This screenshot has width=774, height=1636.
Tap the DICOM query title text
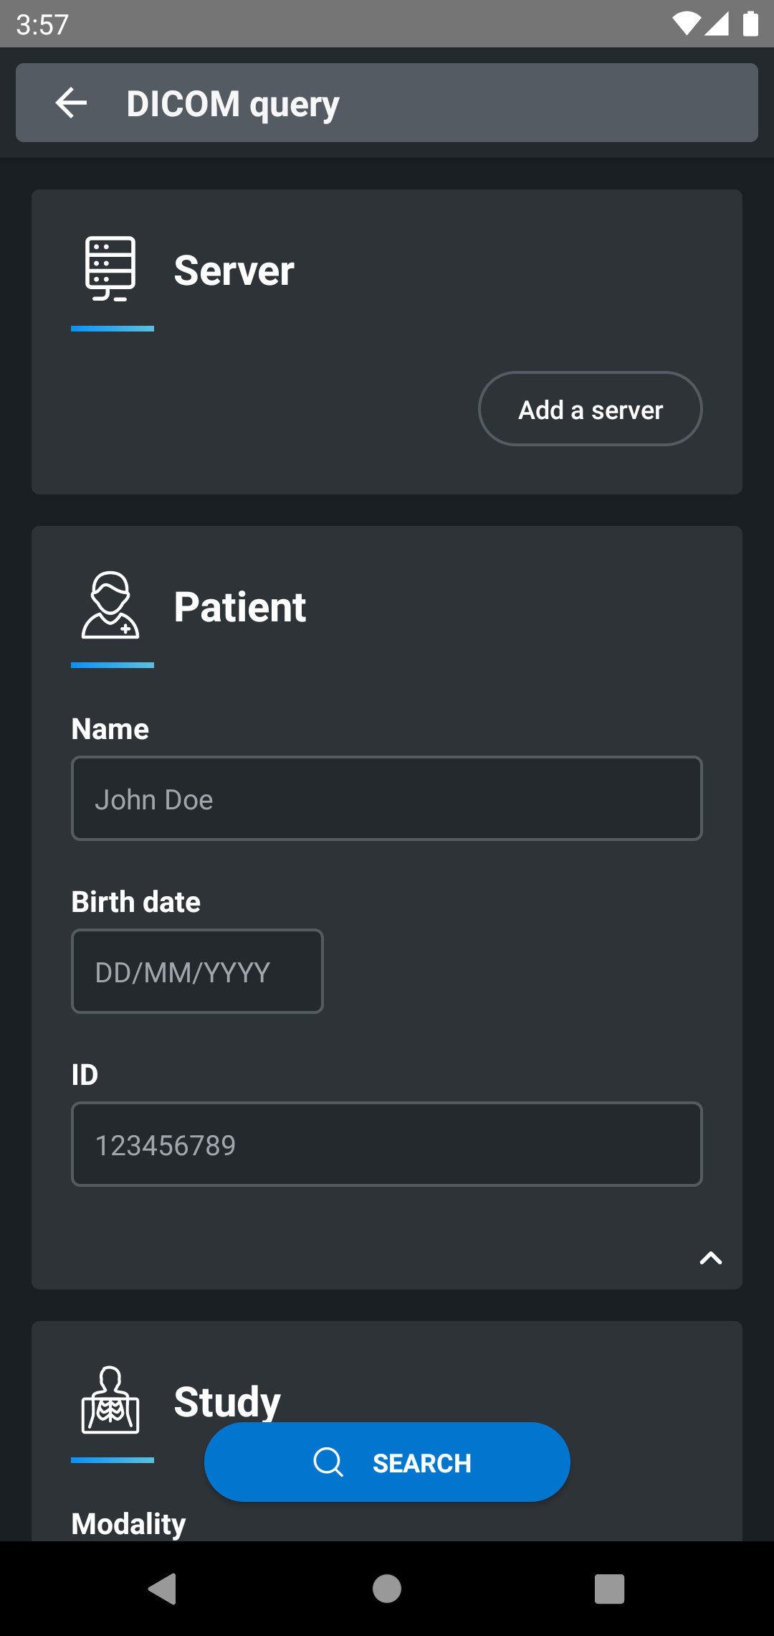tap(233, 103)
